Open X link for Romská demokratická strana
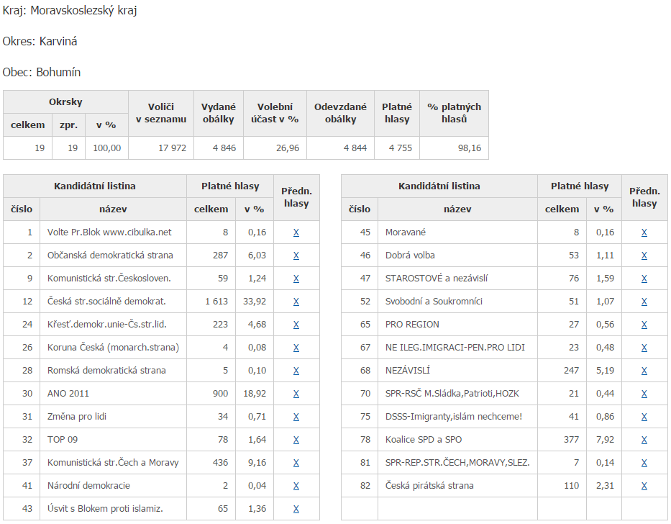Screen dimensions: 671x524 296,371
